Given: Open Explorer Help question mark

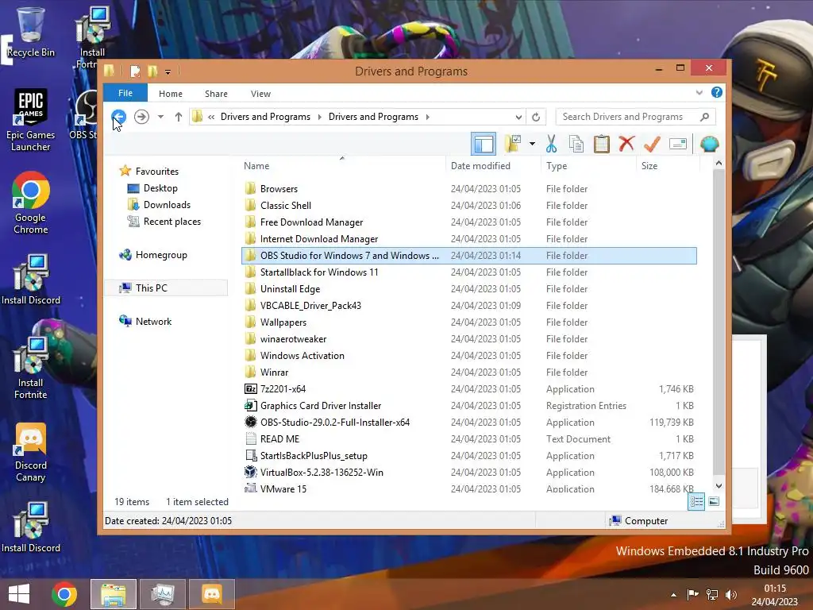Looking at the screenshot, I should [x=717, y=92].
